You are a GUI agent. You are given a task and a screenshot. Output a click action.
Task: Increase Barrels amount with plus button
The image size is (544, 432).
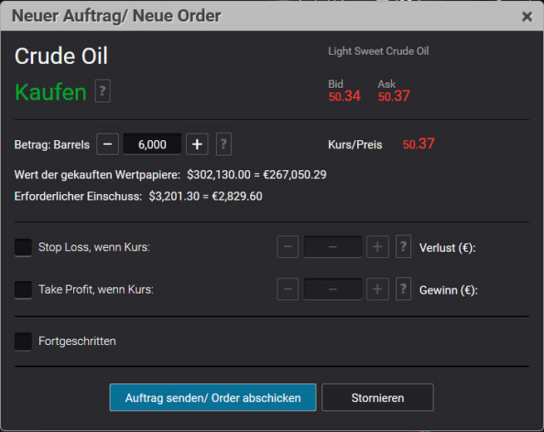[197, 144]
